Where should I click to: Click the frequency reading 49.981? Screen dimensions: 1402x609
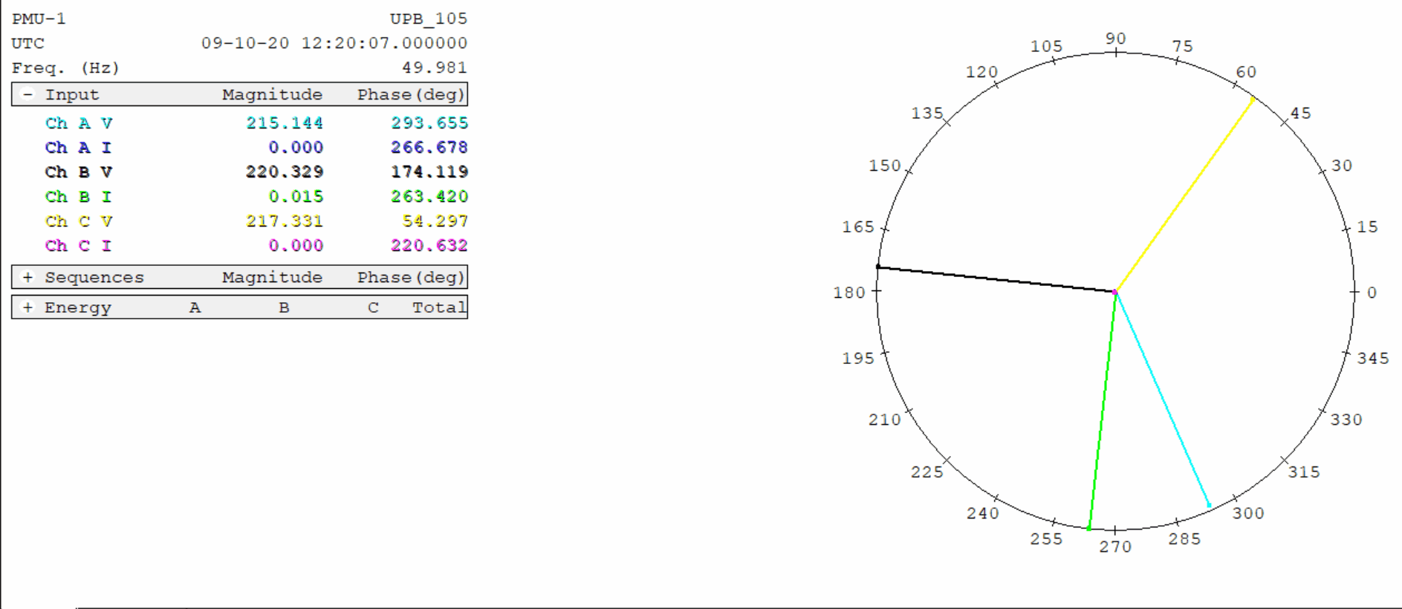point(435,68)
